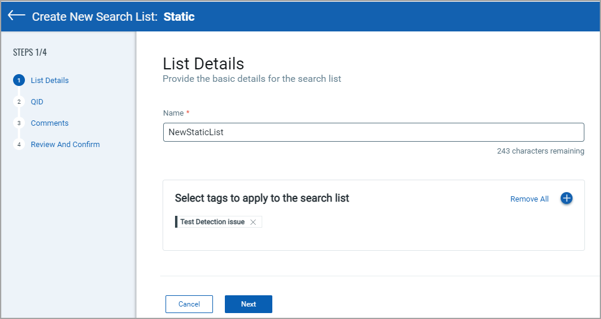This screenshot has height=319, width=601.
Task: Click the step 3 circle indicator
Action: point(19,123)
